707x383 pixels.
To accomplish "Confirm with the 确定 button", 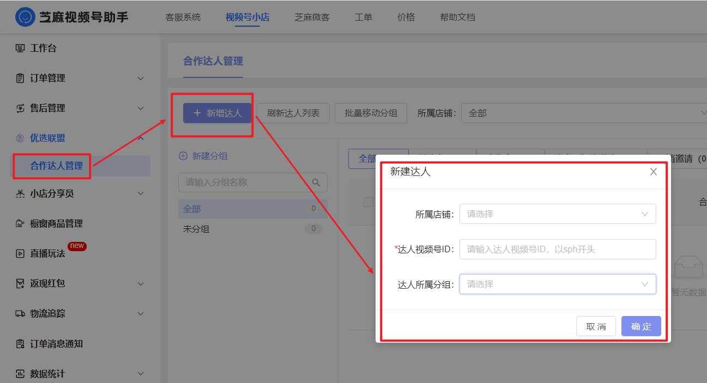I will 641,326.
